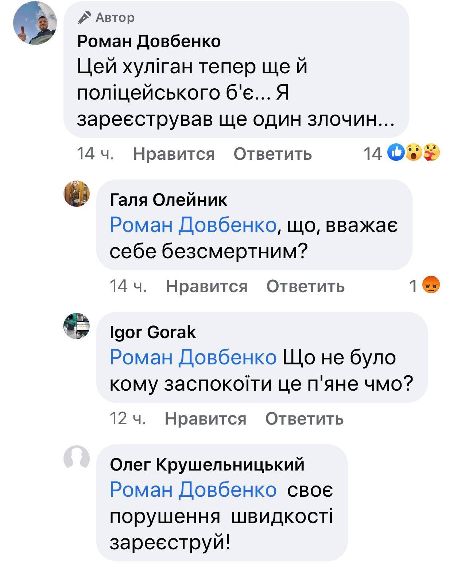The height and width of the screenshot is (565, 453).
Task: Click the blue thumbs-up reaction icon
Action: click(x=396, y=153)
